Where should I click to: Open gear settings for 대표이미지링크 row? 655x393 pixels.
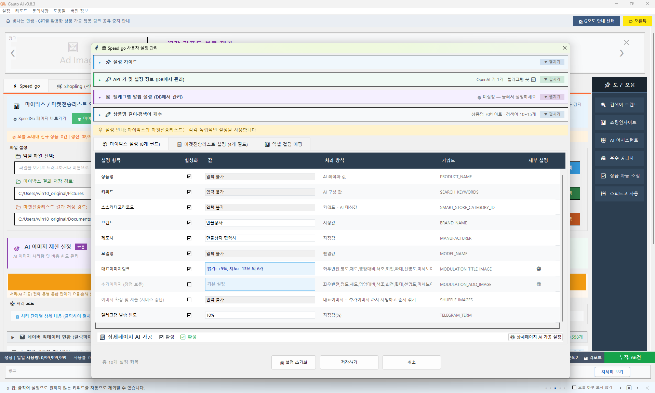coord(539,269)
